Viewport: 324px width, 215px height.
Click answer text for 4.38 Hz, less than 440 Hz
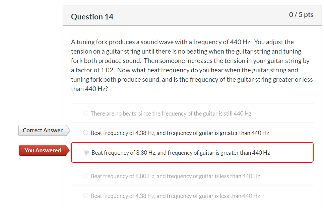(x=175, y=196)
